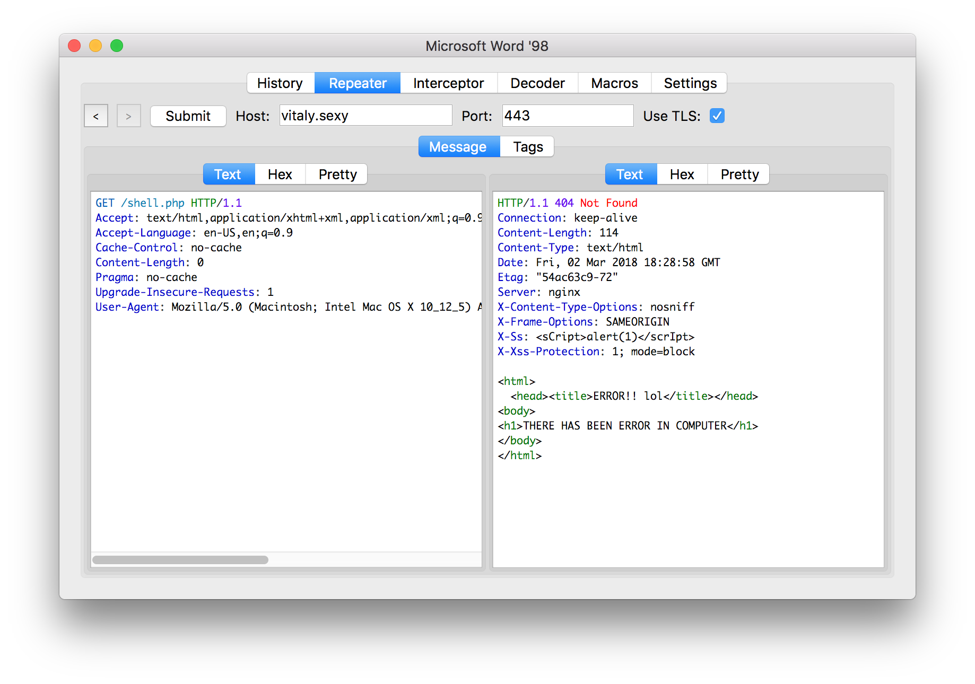Image resolution: width=975 pixels, height=684 pixels.
Task: Toggle the Use TLS checkbox
Action: pos(717,116)
